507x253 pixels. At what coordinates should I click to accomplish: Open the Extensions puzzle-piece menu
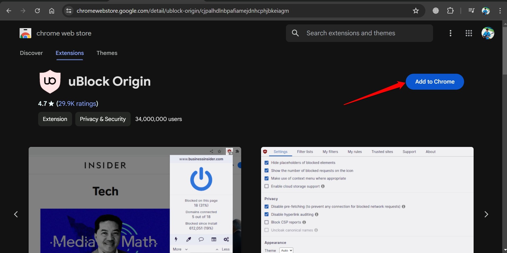pyautogui.click(x=450, y=11)
